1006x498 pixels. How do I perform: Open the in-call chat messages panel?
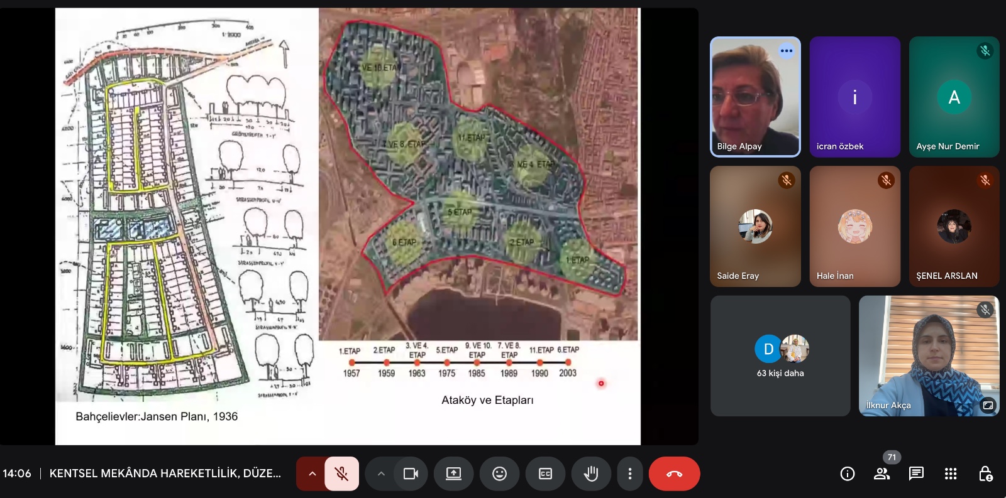(x=916, y=474)
